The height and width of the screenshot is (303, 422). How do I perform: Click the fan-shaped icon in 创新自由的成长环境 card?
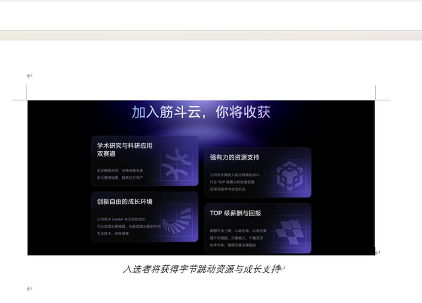[x=177, y=220]
